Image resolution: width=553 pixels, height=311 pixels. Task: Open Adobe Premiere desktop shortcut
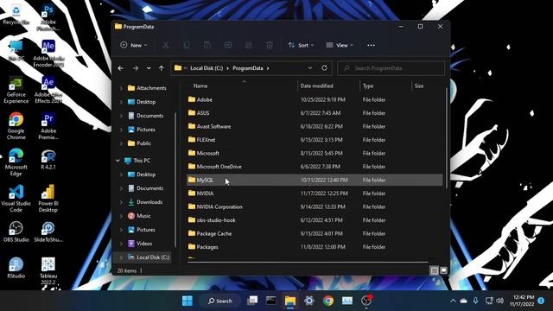pos(48,126)
